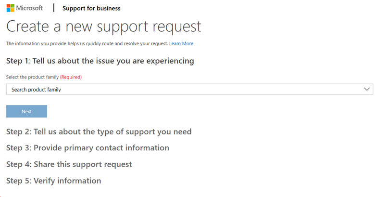Open the Learn More link

point(181,43)
